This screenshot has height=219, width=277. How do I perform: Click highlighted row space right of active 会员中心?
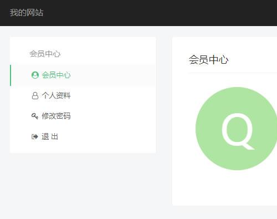(112, 75)
